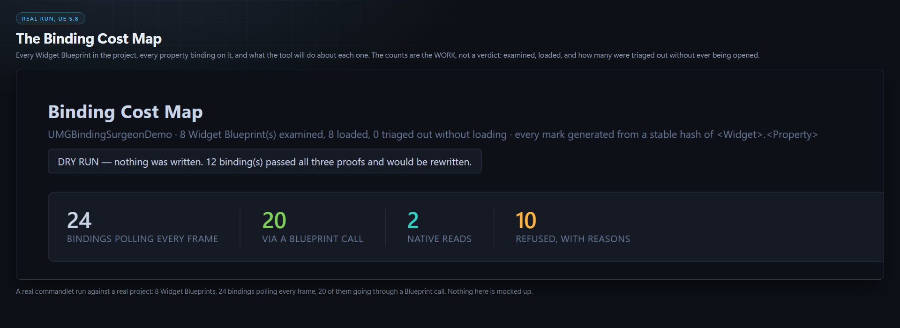This screenshot has height=328, width=900.
Task: Click the VIA A BLUEPRINT CALL label
Action: (x=313, y=239)
